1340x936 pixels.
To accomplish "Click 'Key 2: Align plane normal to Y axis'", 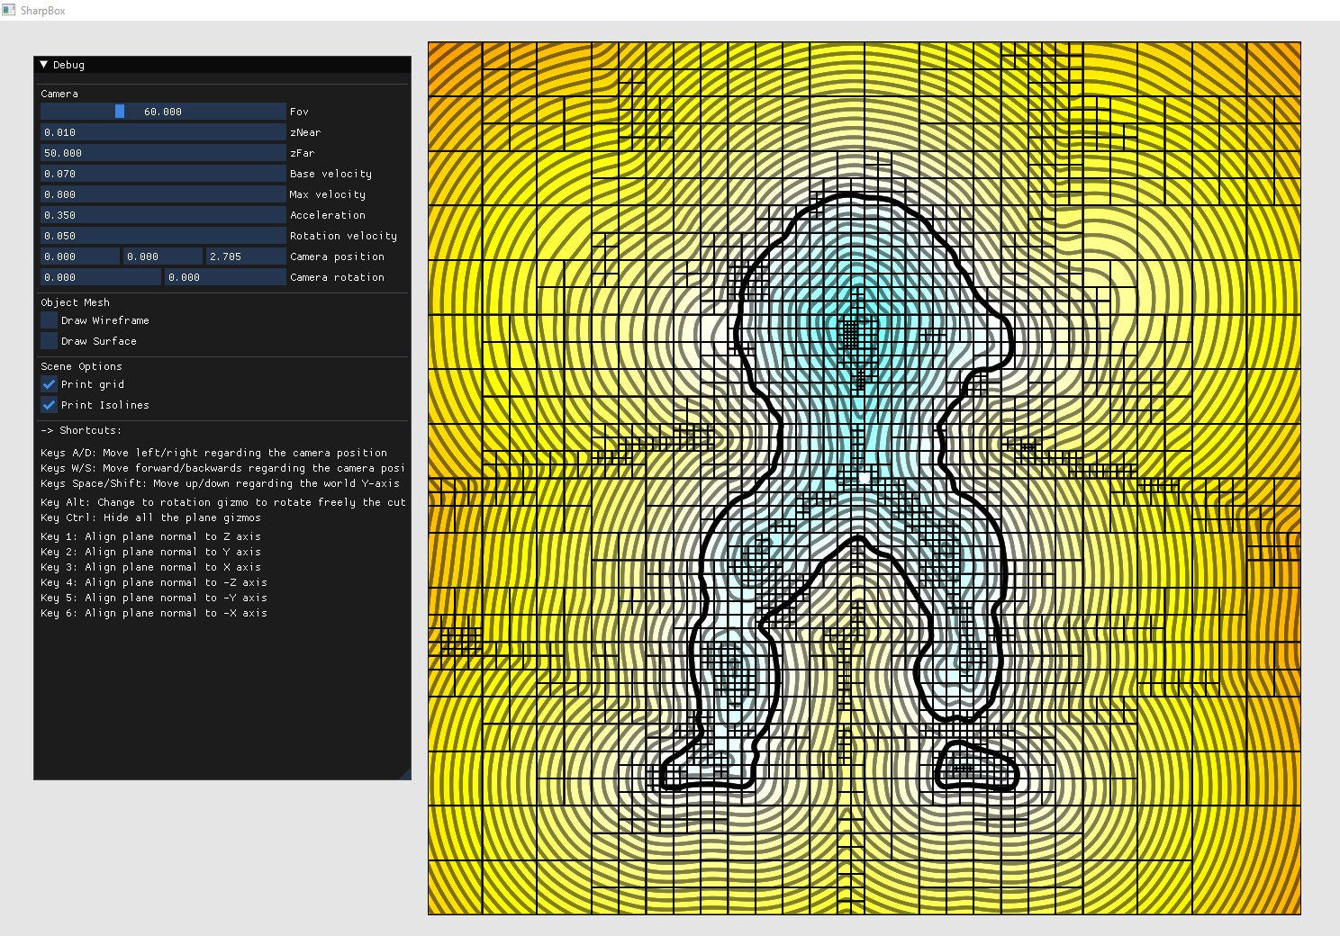I will point(150,552).
